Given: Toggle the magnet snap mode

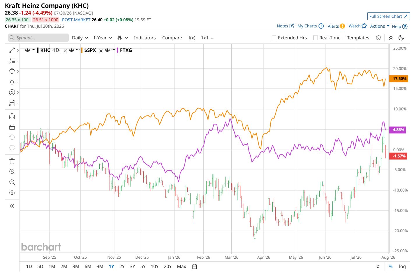Looking at the screenshot, I should [x=12, y=116].
